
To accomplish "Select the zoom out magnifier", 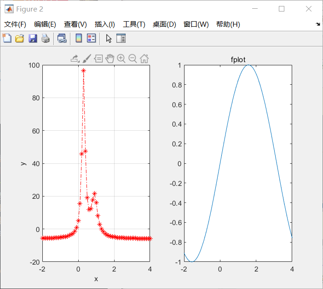I will point(133,59).
